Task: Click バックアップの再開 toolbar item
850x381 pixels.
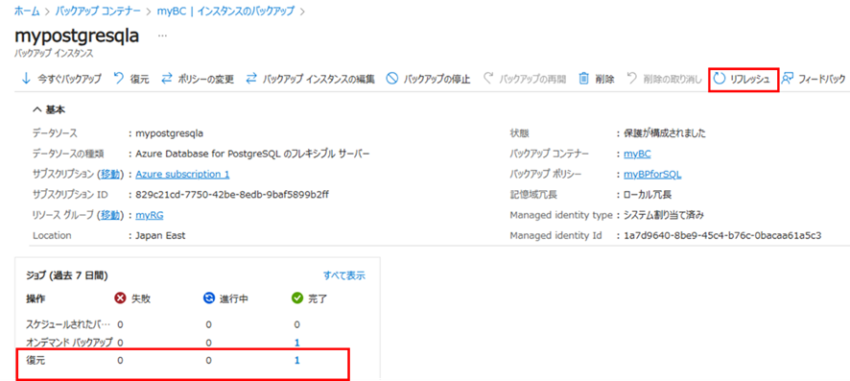Action: [525, 79]
